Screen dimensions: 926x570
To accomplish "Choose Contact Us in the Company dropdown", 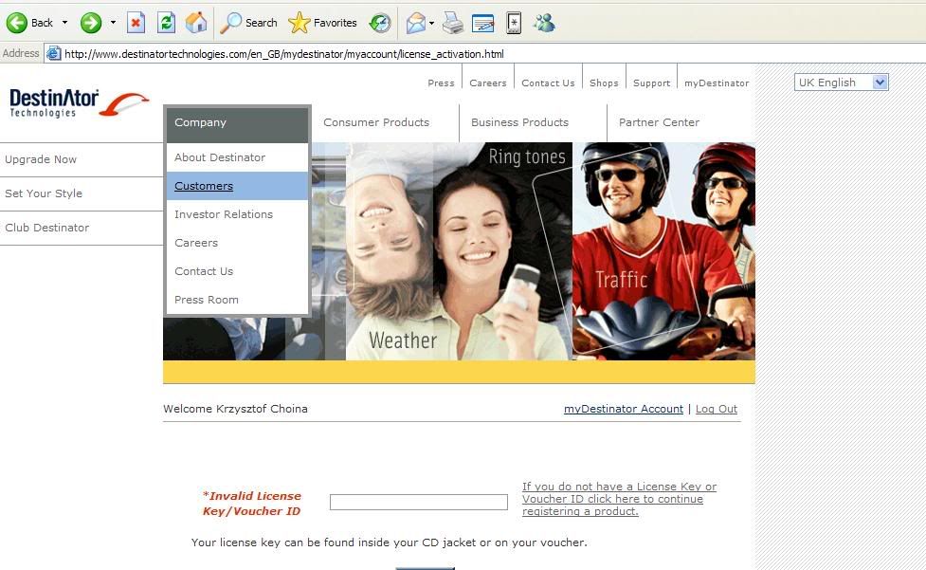I will tap(237, 271).
